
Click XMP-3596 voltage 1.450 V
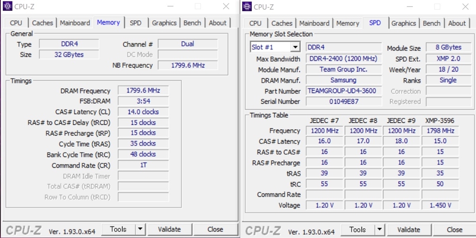click(440, 206)
